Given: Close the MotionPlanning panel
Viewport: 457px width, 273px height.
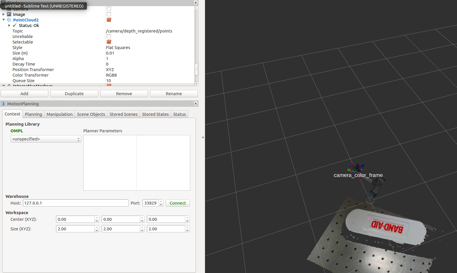Looking at the screenshot, I should coord(196,104).
